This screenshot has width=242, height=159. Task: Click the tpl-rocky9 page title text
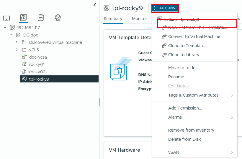tap(127, 8)
